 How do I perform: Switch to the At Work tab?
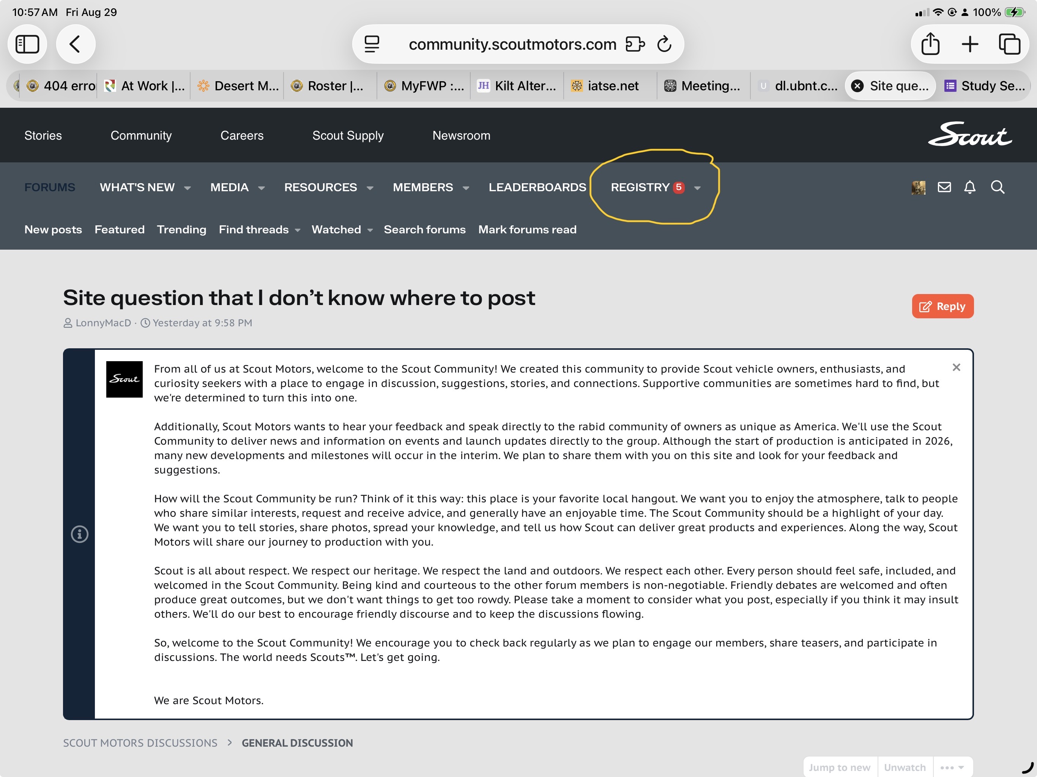(x=144, y=86)
